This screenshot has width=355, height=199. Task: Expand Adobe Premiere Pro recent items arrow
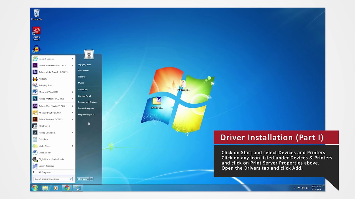point(73,66)
